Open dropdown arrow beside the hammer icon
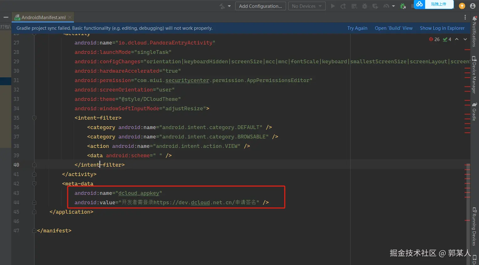 pos(229,6)
